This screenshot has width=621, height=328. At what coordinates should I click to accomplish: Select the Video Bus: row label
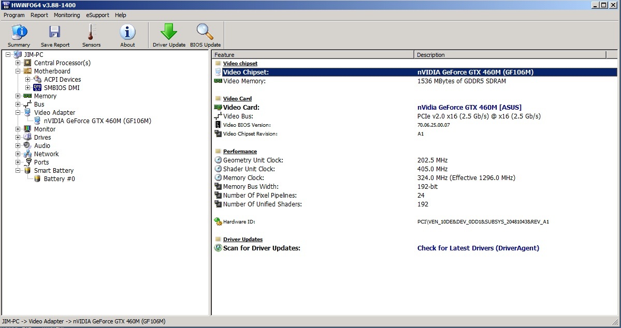(238, 116)
